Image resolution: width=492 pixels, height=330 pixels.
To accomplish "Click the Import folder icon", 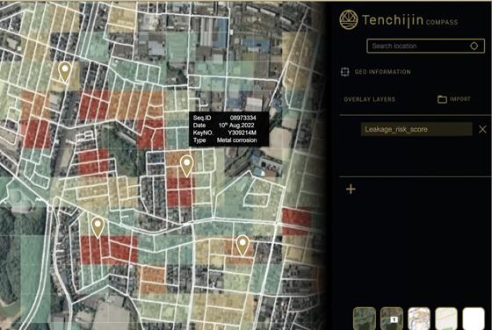I will coord(442,99).
